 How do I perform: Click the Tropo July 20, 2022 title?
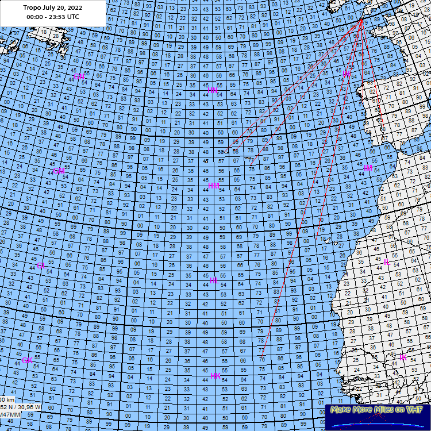[52, 8]
